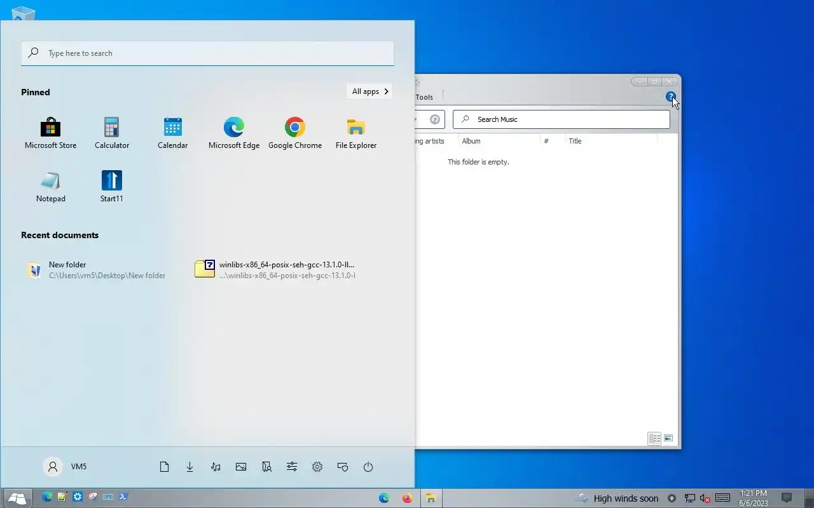The image size is (814, 508).
Task: Click the Power button in Start menu
Action: (368, 467)
